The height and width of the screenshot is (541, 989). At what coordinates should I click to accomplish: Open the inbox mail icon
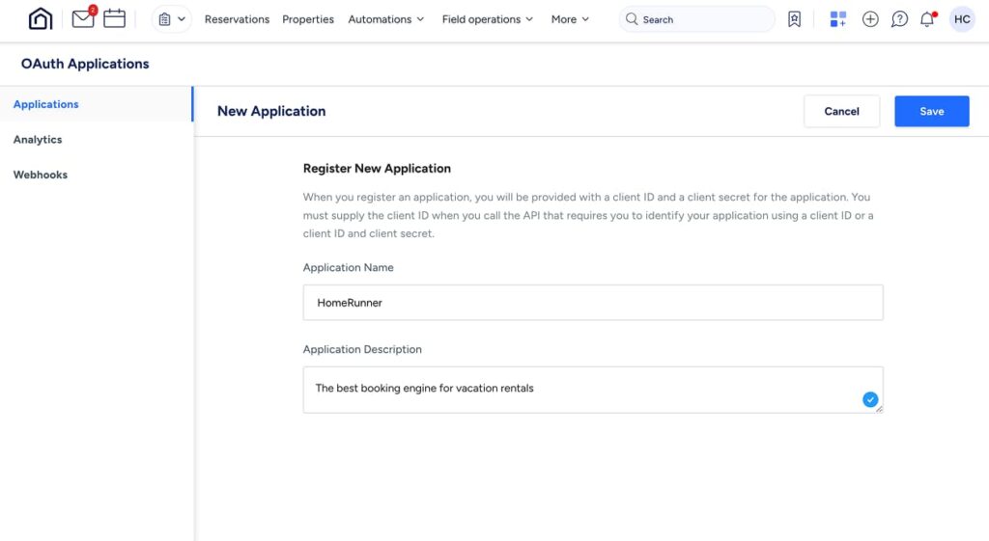click(83, 17)
